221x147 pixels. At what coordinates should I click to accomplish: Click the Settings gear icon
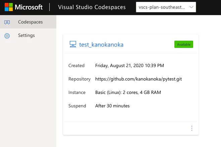coord(7,36)
